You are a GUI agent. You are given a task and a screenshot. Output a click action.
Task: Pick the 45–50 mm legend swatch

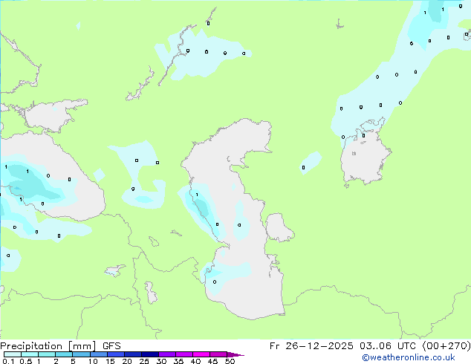[x=218, y=354]
